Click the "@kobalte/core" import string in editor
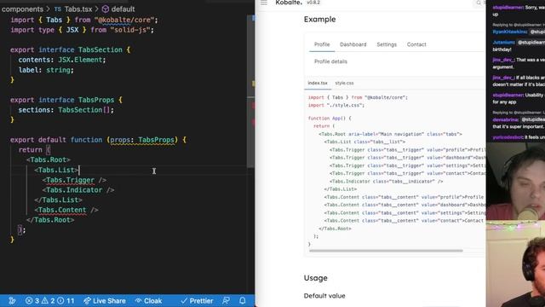Image resolution: width=545 pixels, height=307 pixels. pyautogui.click(x=124, y=20)
